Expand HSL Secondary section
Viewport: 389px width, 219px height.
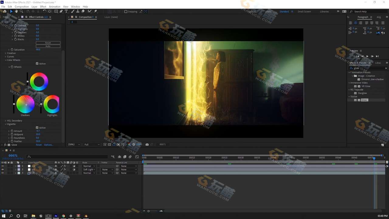[5, 121]
